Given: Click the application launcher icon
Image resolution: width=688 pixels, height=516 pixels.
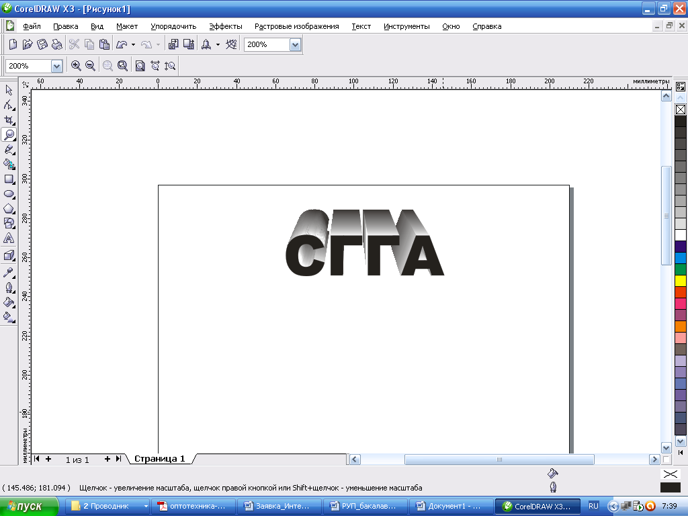Looking at the screenshot, I should tap(206, 44).
